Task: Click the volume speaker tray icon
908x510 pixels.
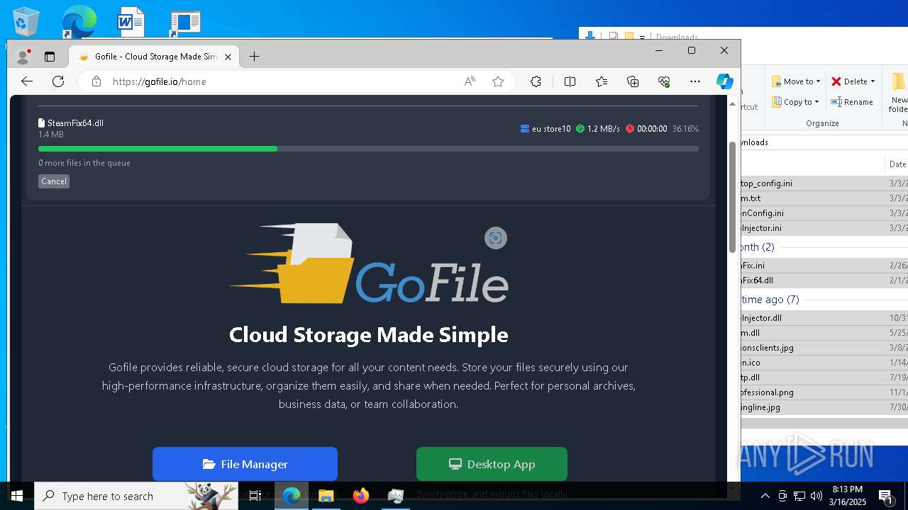Action: coord(816,496)
